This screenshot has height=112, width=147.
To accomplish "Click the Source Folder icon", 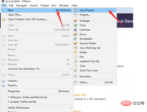I will click(x=75, y=43).
